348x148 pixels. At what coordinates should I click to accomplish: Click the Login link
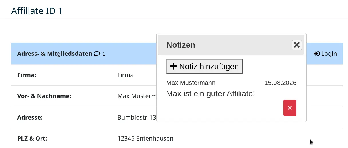coord(325,54)
